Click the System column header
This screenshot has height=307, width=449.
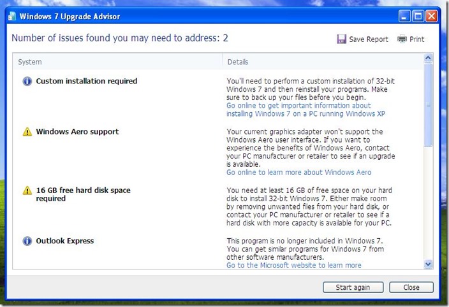click(30, 62)
